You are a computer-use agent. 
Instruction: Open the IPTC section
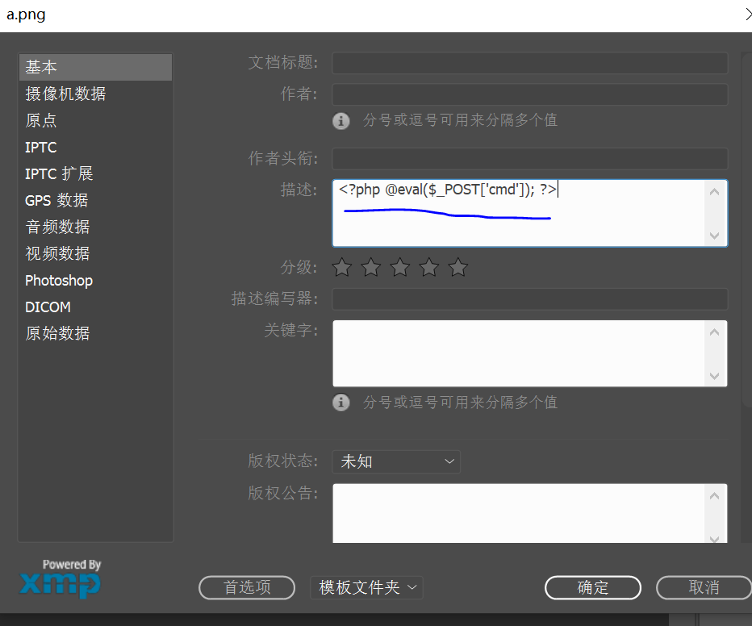[95, 147]
